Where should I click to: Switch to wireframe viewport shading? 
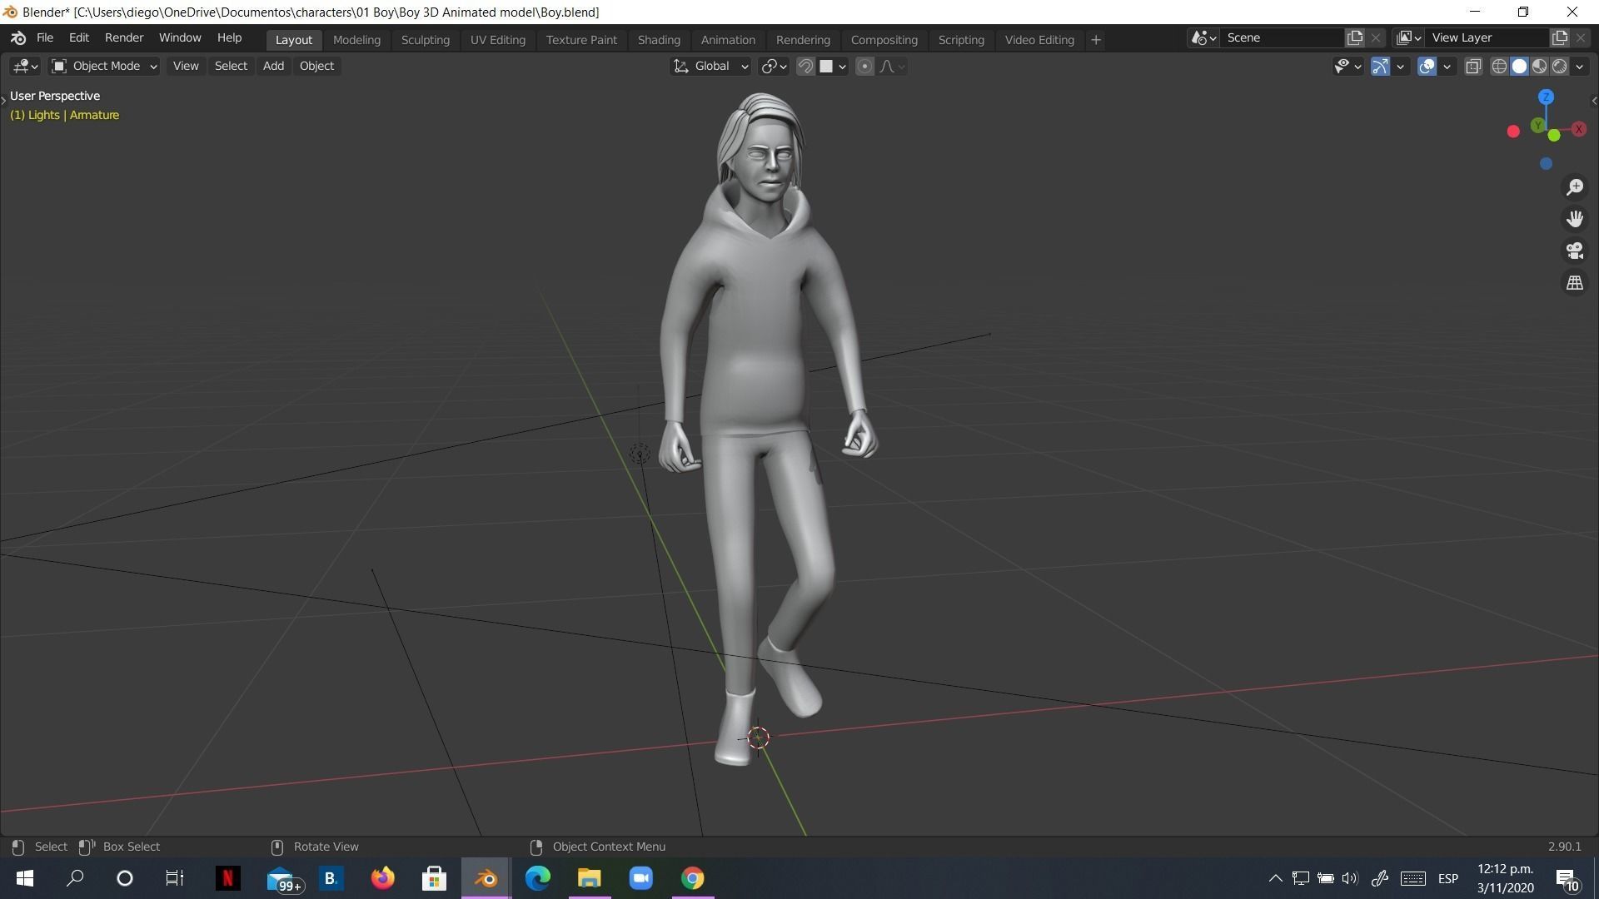point(1499,67)
